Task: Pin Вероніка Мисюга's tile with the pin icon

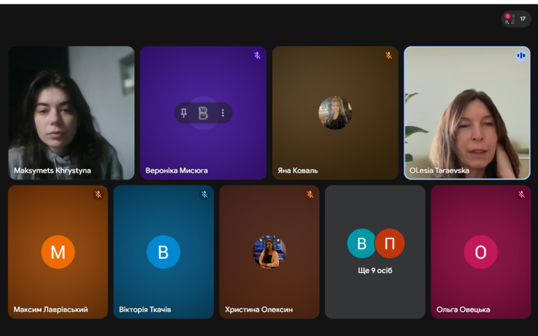Action: (184, 113)
